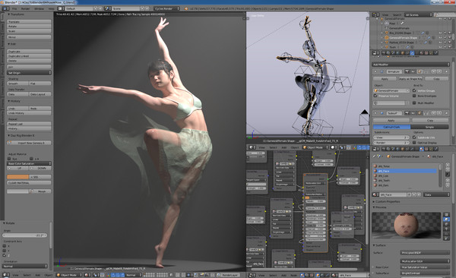Move the Armature modifier up with arrow icon
This screenshot has width=456, height=278.
[434, 71]
